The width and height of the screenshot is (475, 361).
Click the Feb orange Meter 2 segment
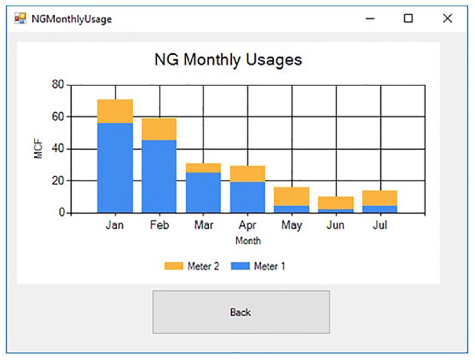[x=159, y=129]
